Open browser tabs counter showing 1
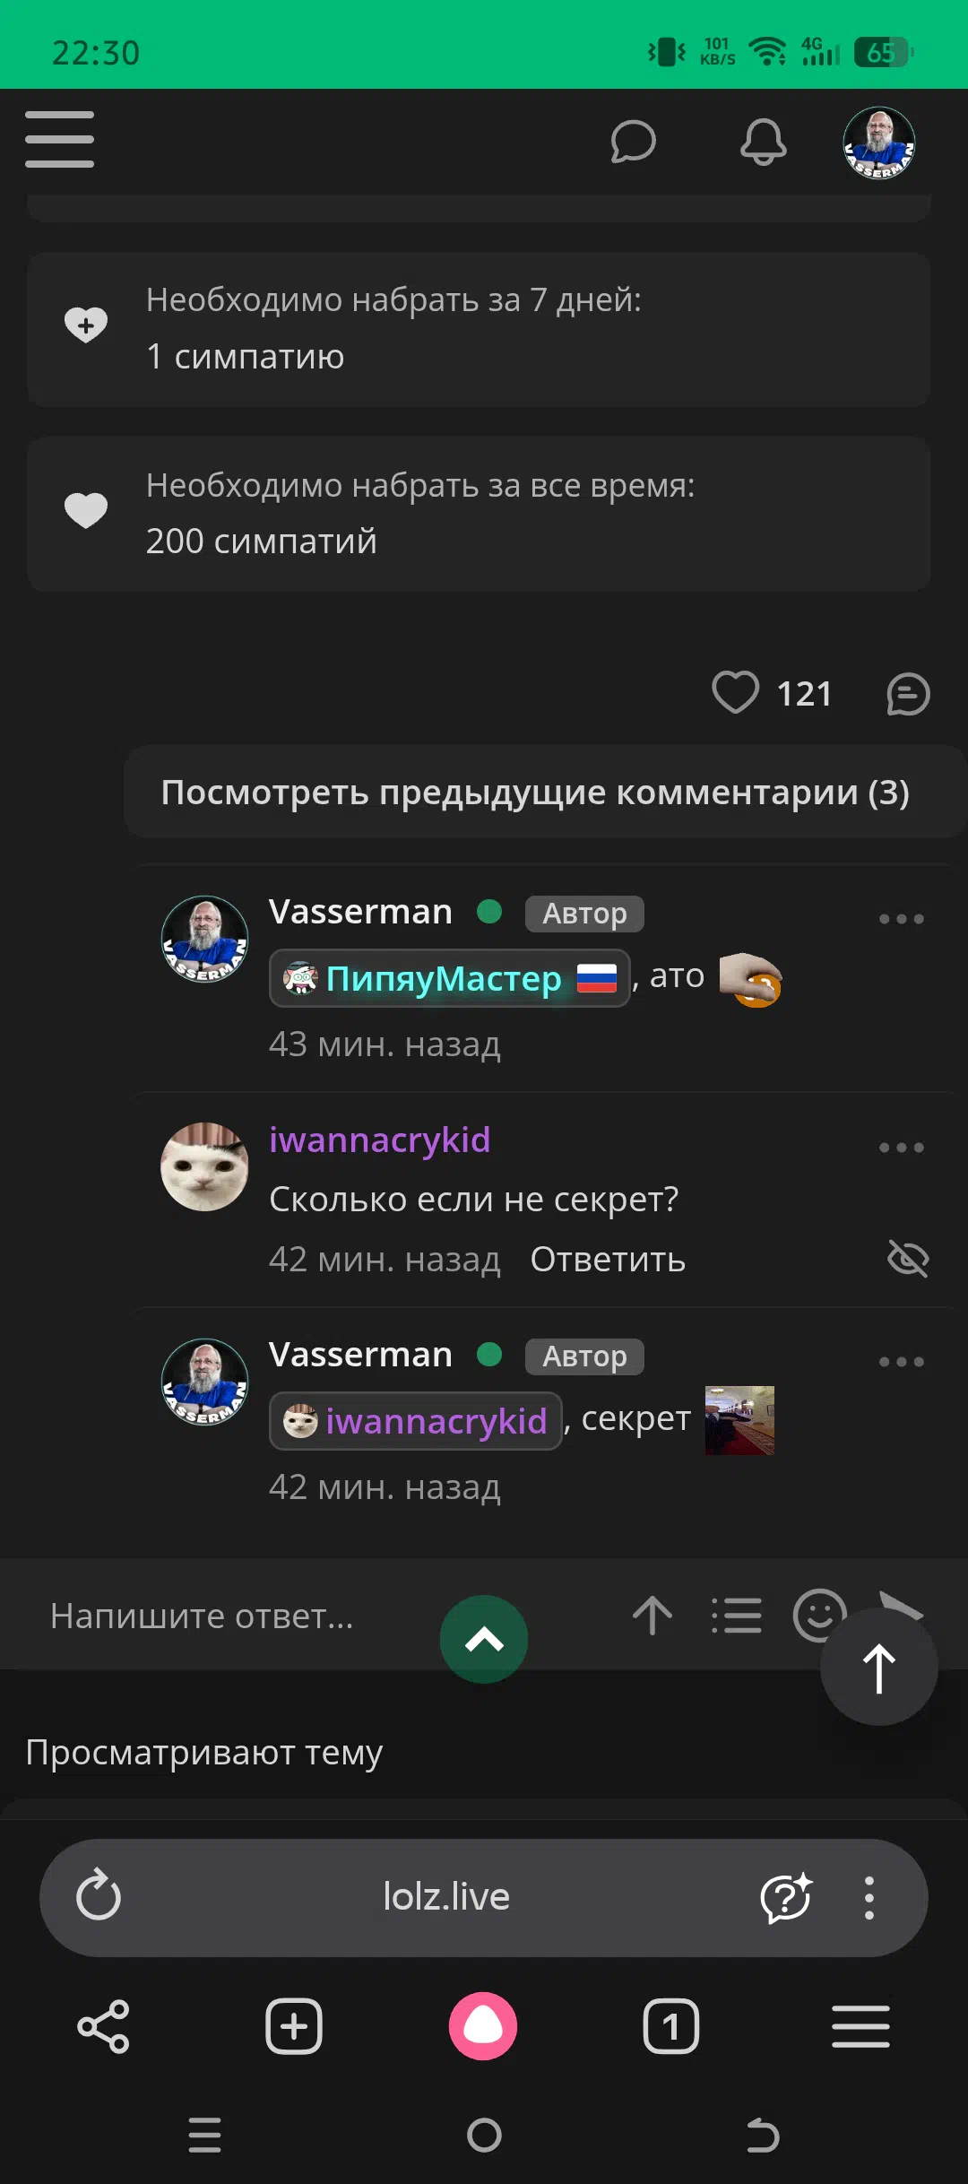This screenshot has height=2184, width=968. point(671,2026)
